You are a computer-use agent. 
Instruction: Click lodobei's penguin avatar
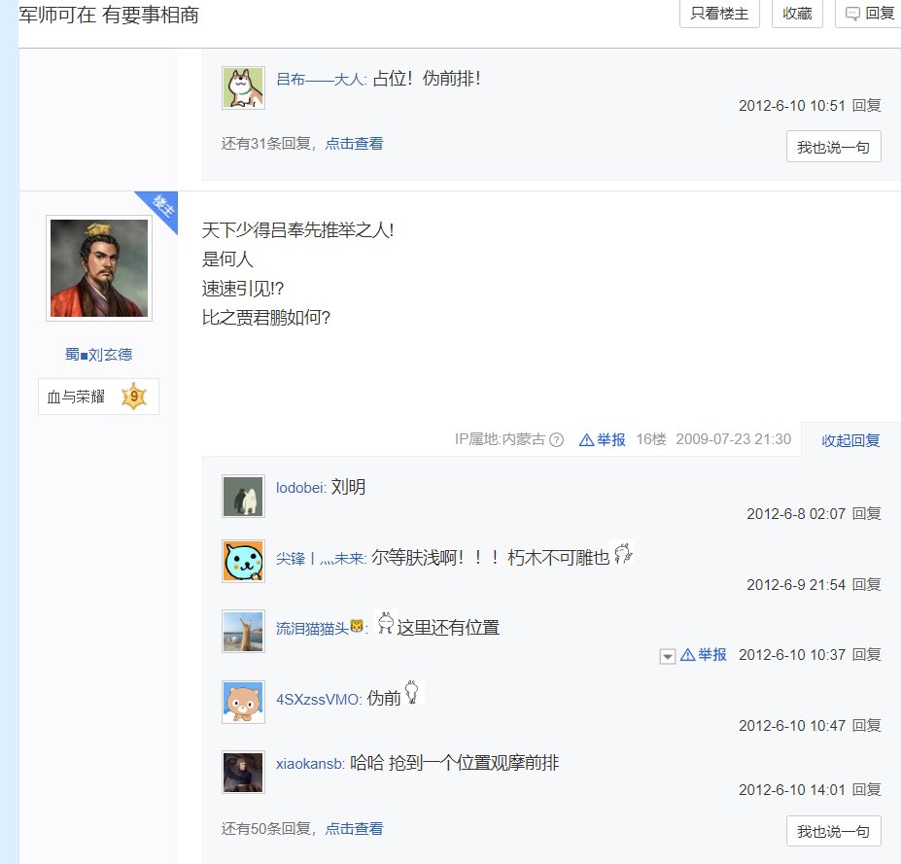coord(243,497)
